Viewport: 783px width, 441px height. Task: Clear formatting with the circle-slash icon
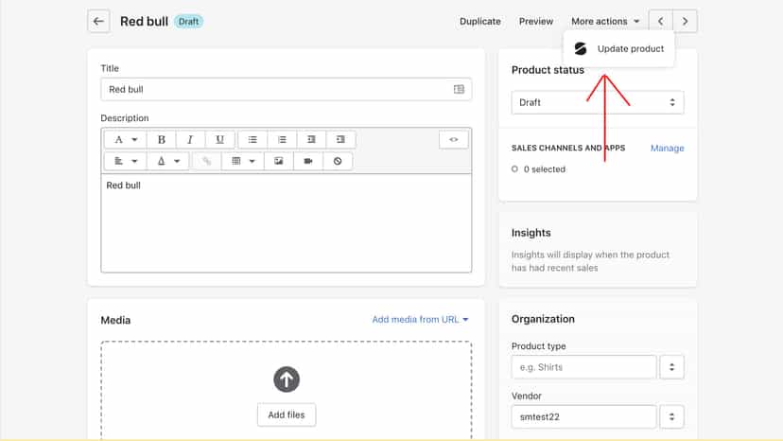(x=338, y=161)
